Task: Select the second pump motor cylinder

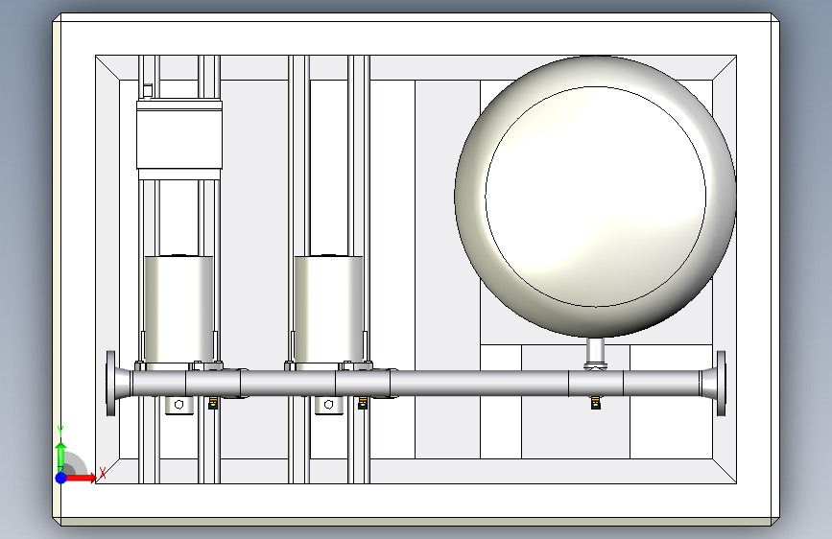Action: point(328,309)
